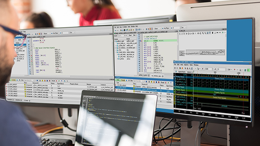Image resolution: width=260 pixels, height=146 pixels.
Task: Select the csr_interface_apb file tab below the right code editor
Action: click(x=157, y=76)
